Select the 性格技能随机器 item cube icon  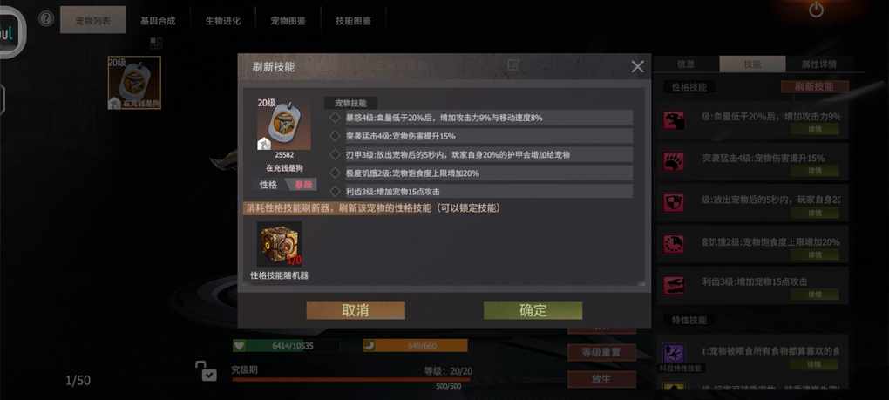[280, 244]
